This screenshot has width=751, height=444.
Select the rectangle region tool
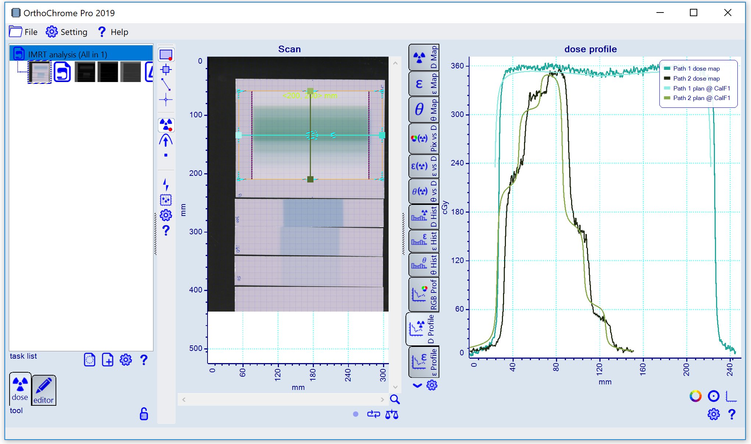click(x=166, y=55)
